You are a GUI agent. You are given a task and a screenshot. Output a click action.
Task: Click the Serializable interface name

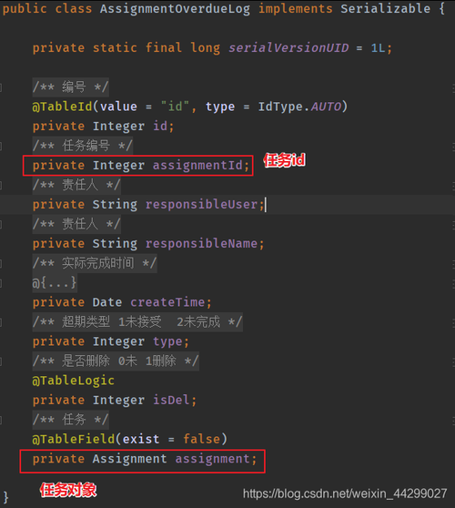(385, 9)
